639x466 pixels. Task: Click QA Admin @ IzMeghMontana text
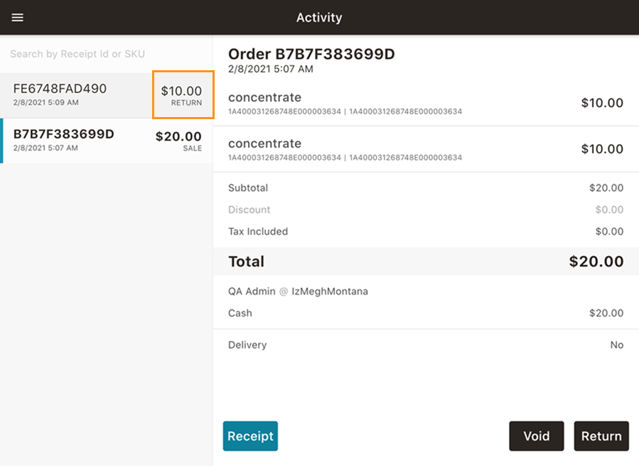(x=298, y=292)
